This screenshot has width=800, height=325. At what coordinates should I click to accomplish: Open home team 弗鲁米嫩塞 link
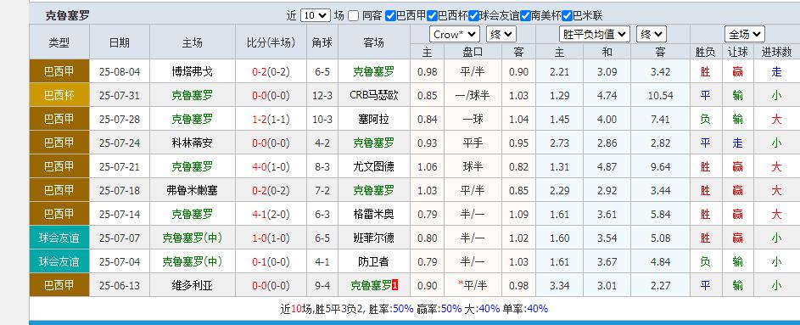pos(192,190)
